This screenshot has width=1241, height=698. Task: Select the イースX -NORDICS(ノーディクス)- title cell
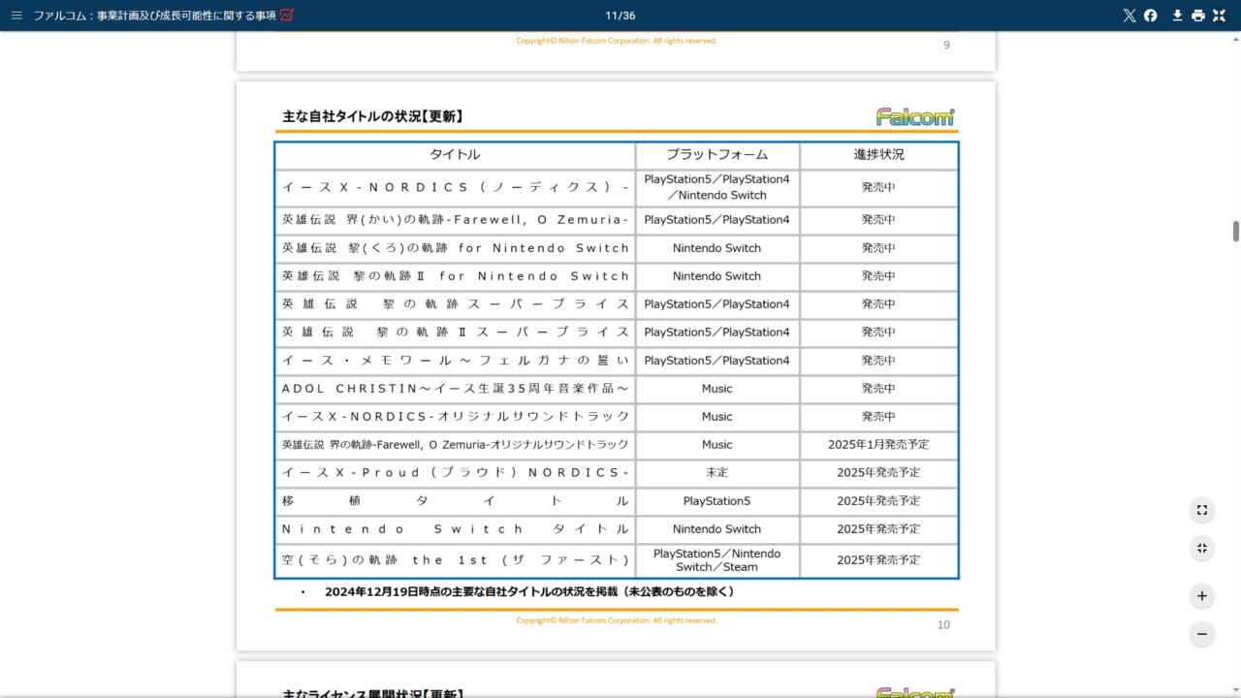tap(455, 187)
